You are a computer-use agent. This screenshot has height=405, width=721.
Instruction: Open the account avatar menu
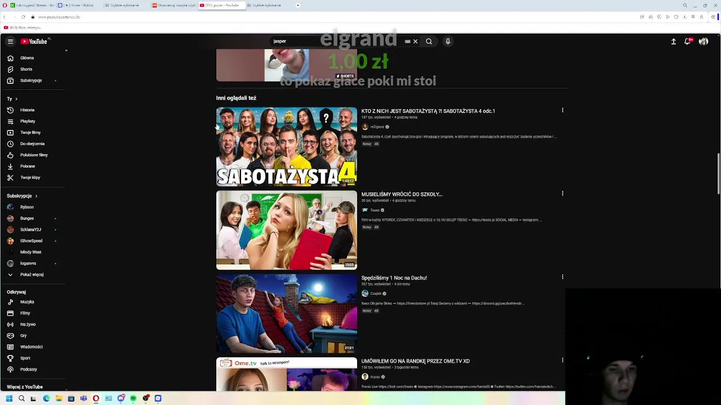(704, 41)
